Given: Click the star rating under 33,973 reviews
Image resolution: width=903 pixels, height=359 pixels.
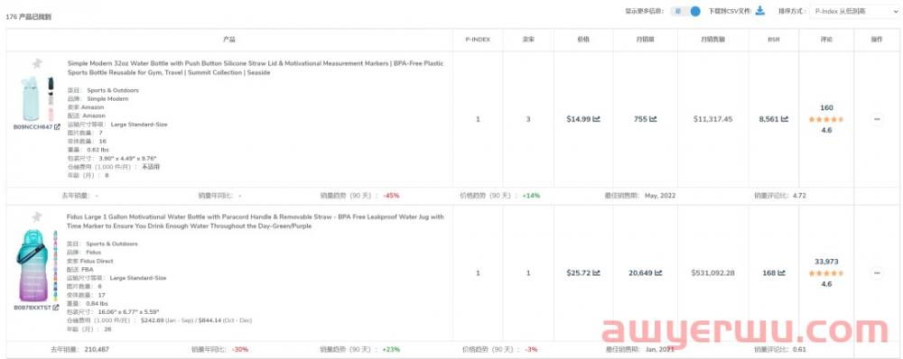Looking at the screenshot, I should (826, 272).
